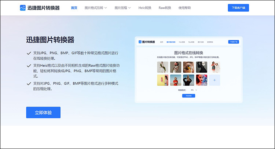Select the woman-on-chair thumbnail in preview
The width and height of the screenshot is (275, 149).
163,67
